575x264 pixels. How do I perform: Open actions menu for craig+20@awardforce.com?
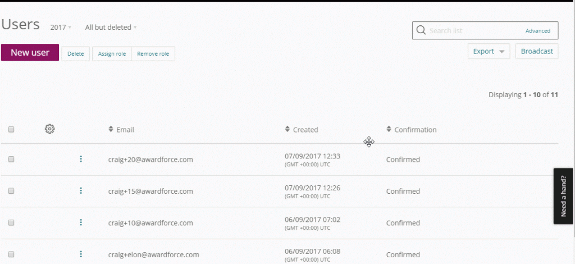pos(81,160)
